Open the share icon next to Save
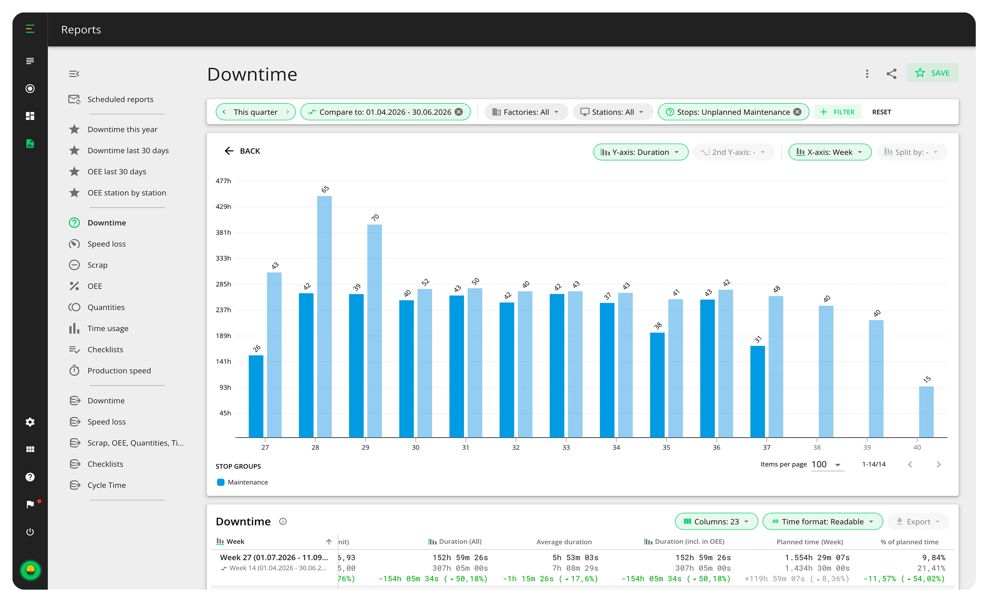The width and height of the screenshot is (988, 602). tap(891, 74)
